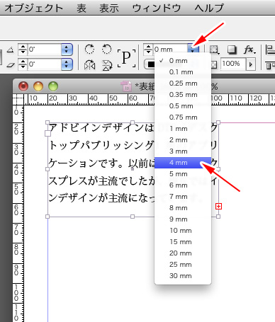
Task: Click the align top-edge icon at toolbar end
Action: [270, 65]
